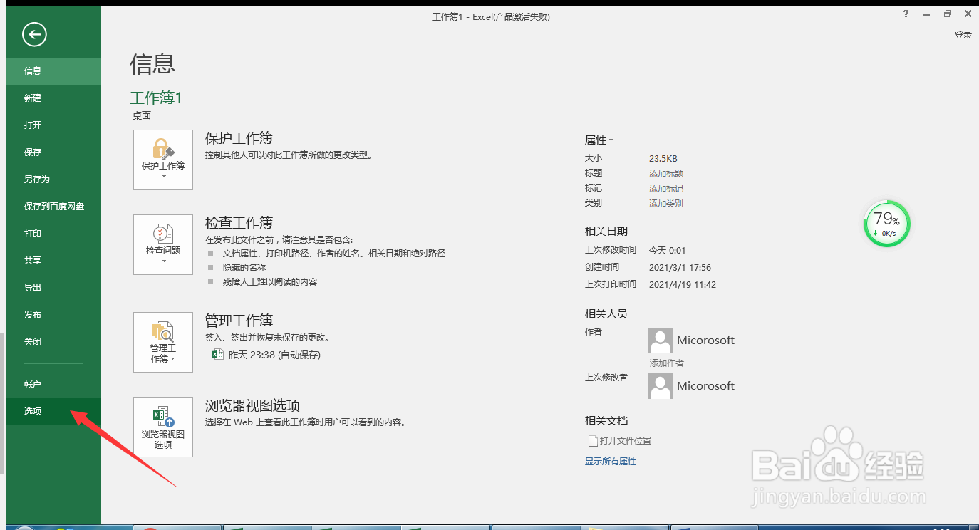Open the 昨天 23:38 autosaved version

pyautogui.click(x=266, y=355)
